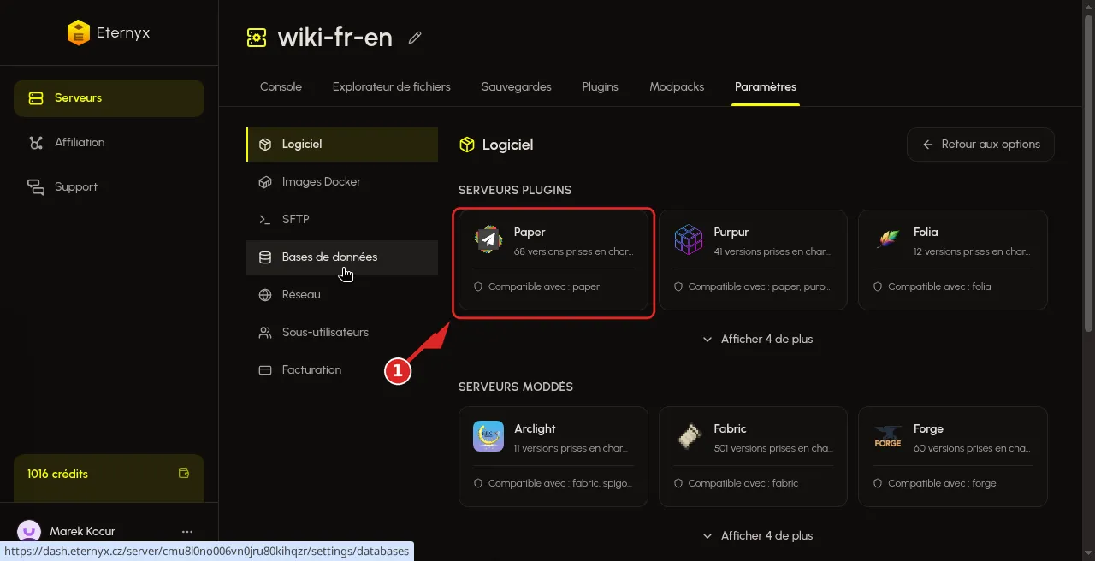1095x561 pixels.
Task: Click the SFTP terminal prompt icon
Action: [265, 220]
